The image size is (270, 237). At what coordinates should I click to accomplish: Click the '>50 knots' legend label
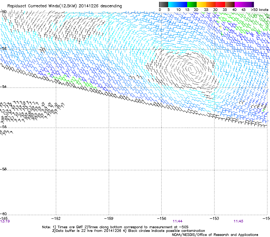point(259,10)
